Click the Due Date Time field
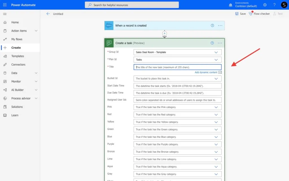This screenshot has width=289, height=181. click(x=177, y=93)
